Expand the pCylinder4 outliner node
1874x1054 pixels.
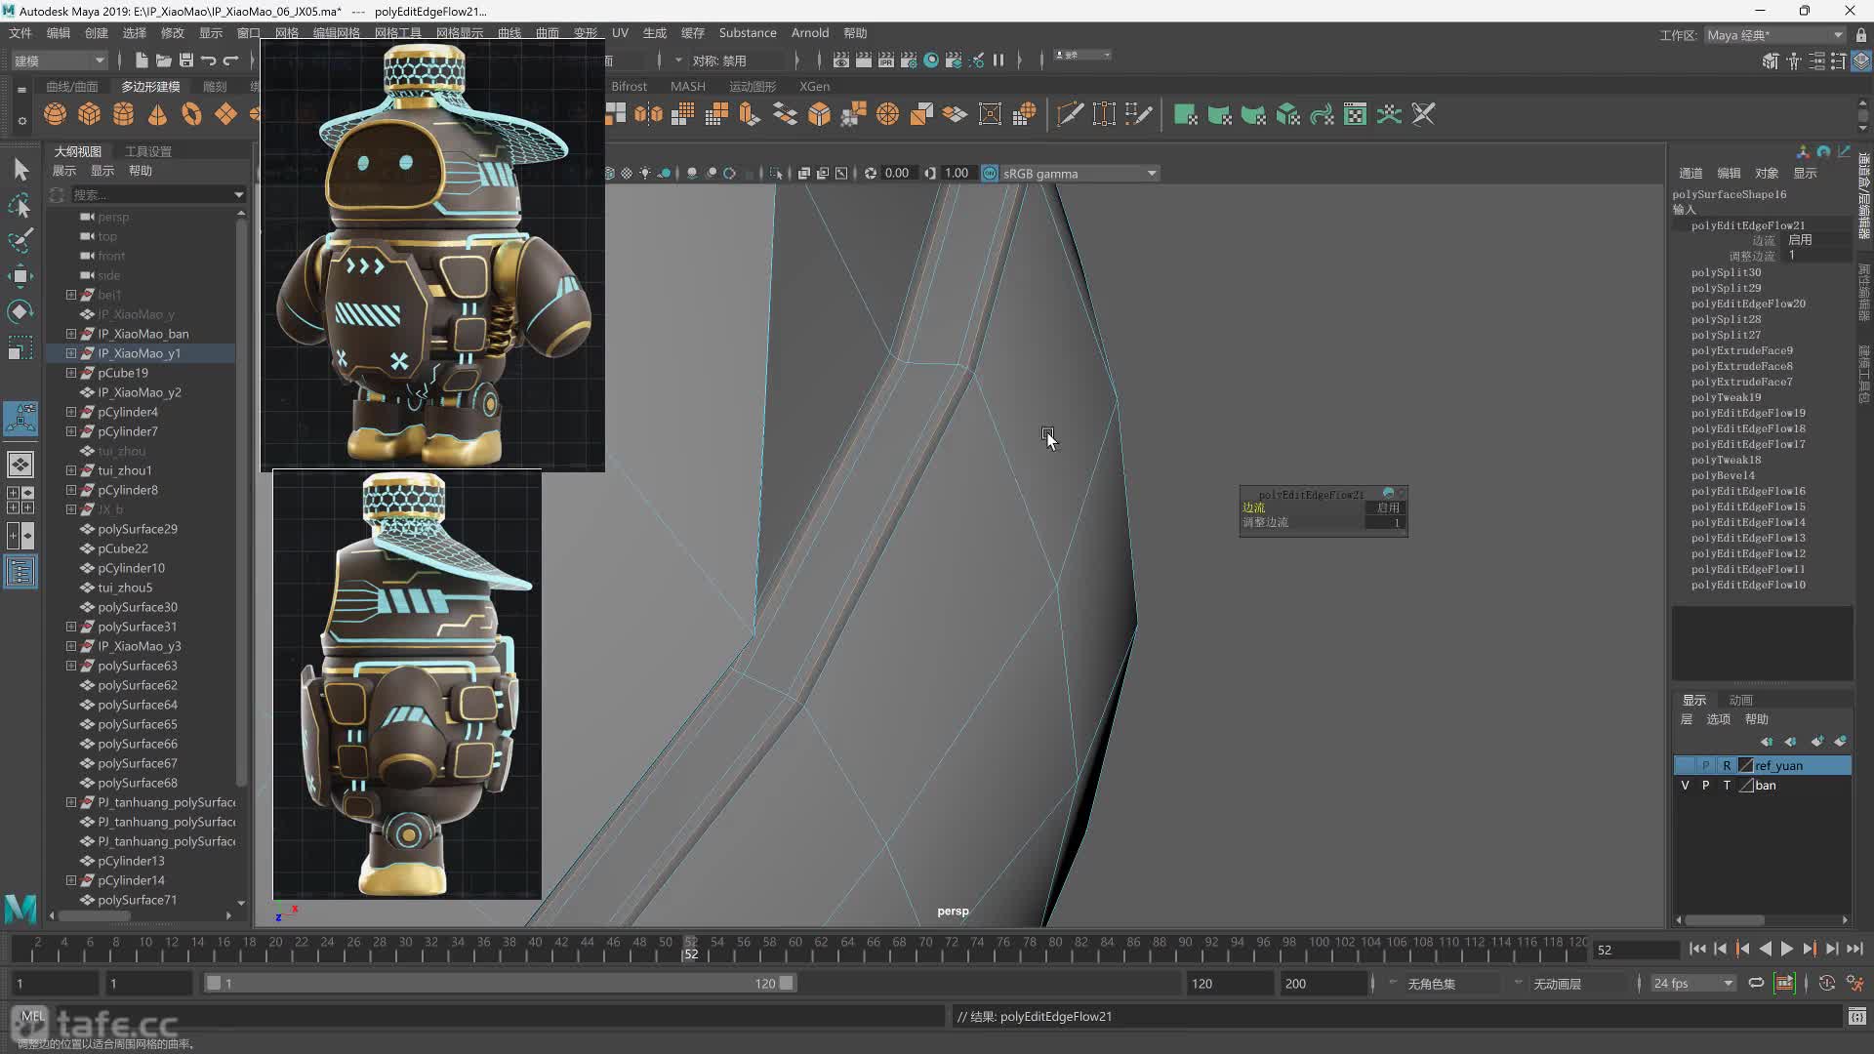[70, 412]
